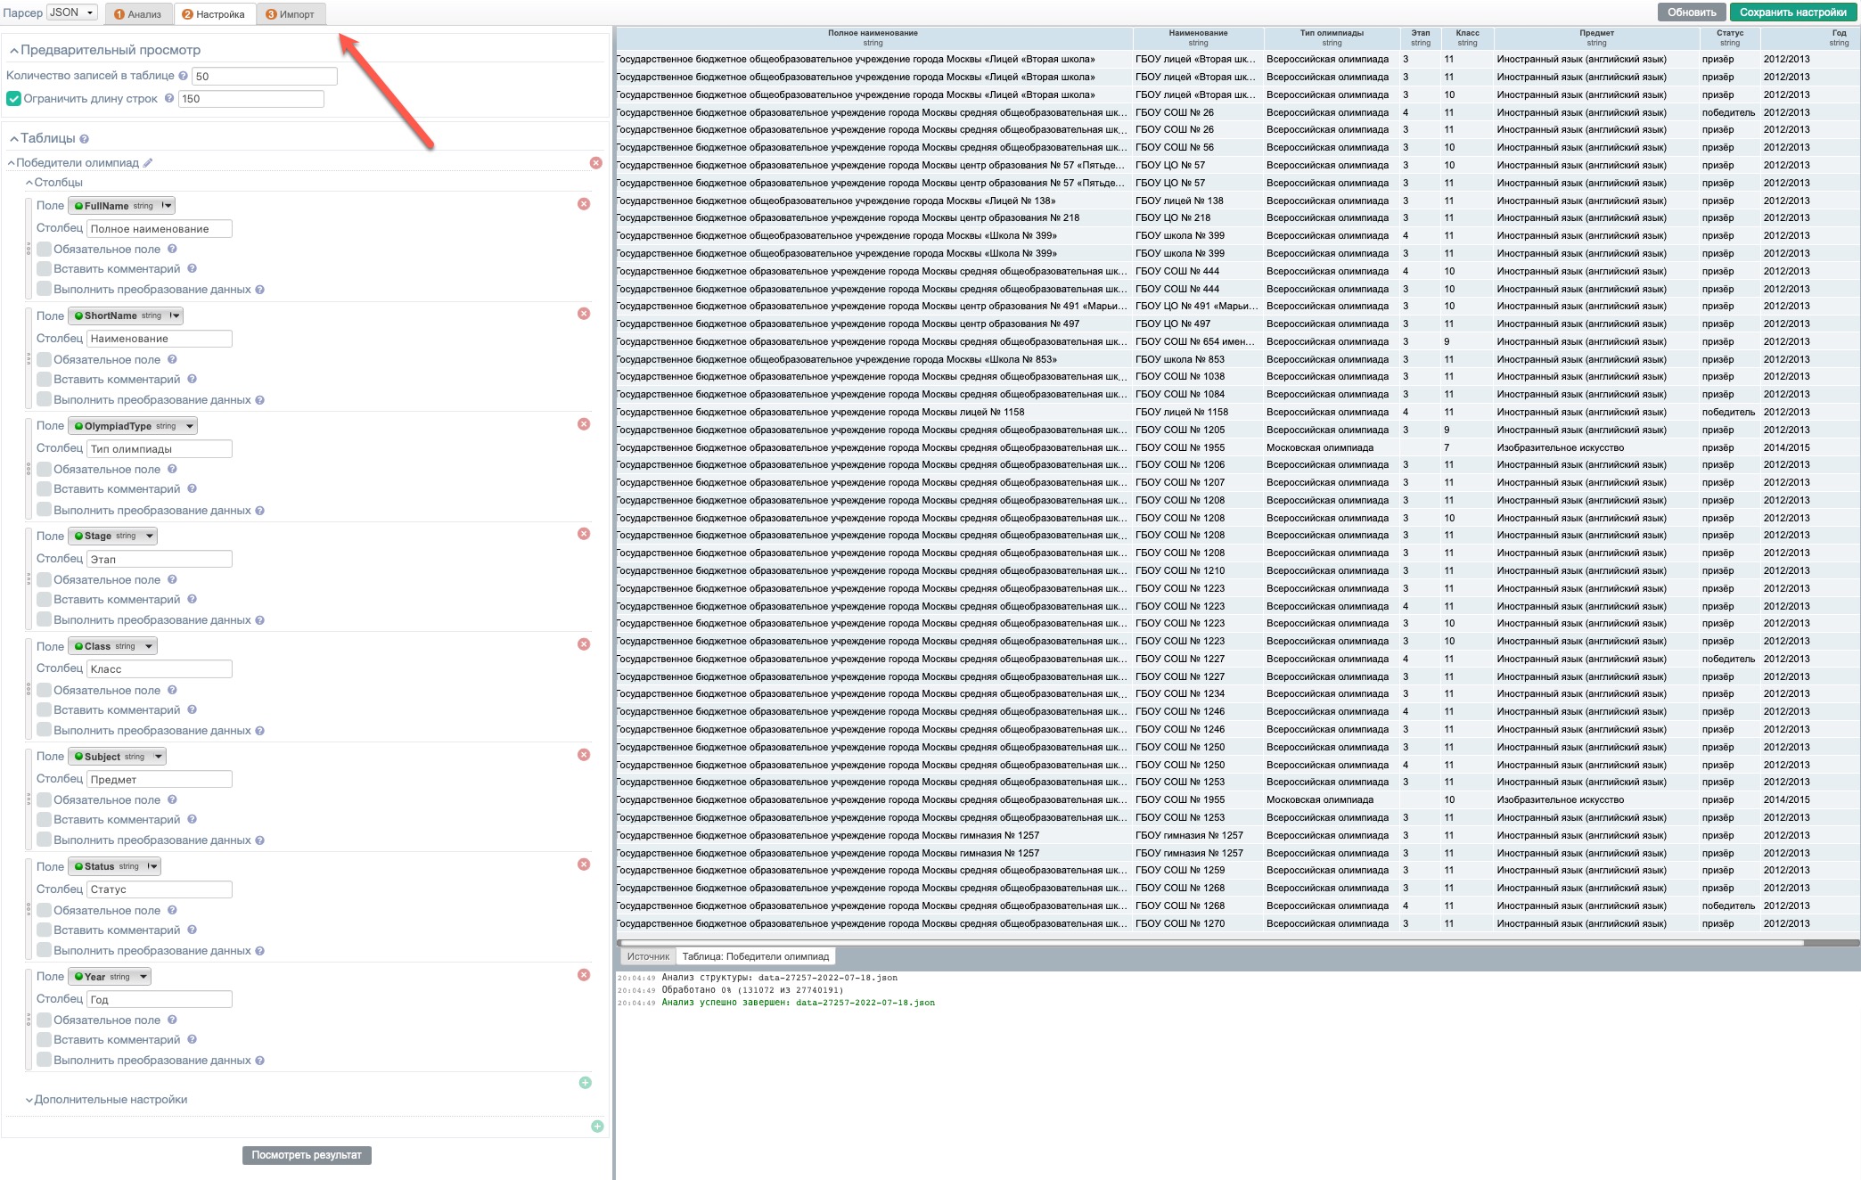
Task: Show help for Количество записей в таблице
Action: (183, 76)
